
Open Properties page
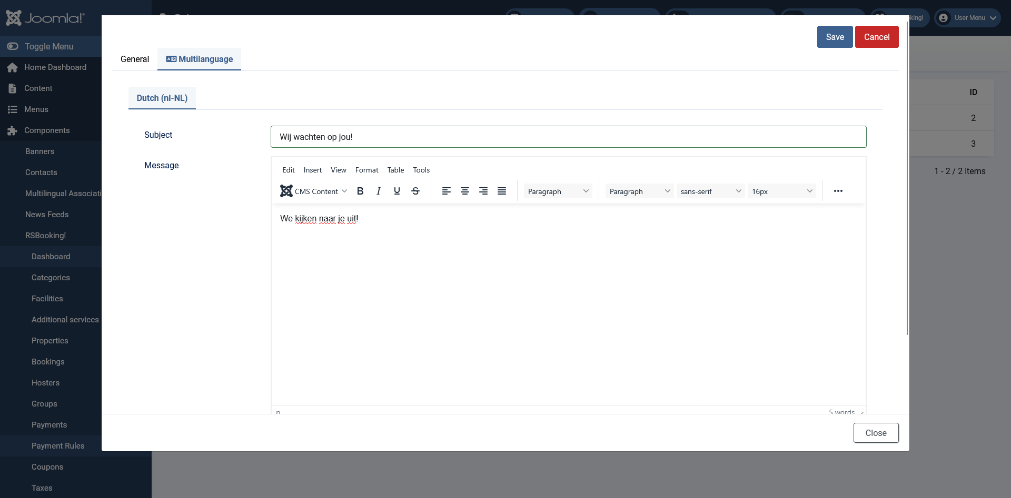pyautogui.click(x=51, y=341)
